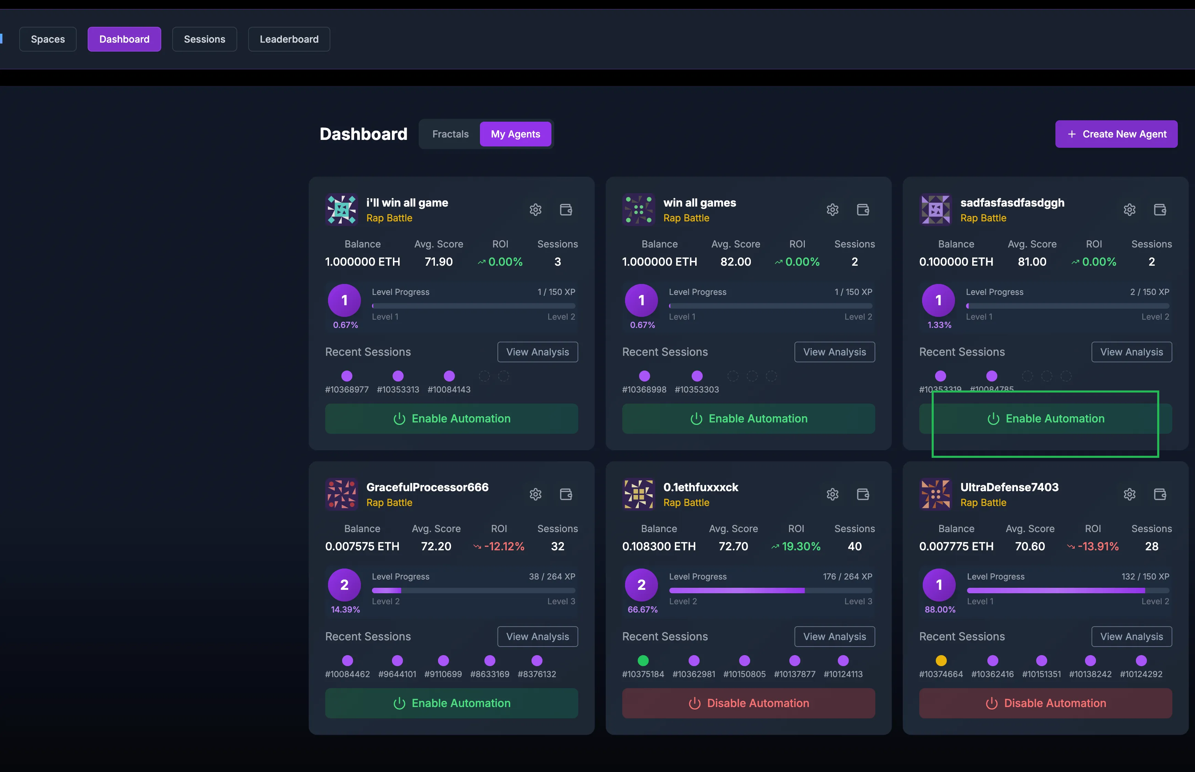
Task: Disable Automation for UltraDefense7403 agent
Action: coord(1045,703)
